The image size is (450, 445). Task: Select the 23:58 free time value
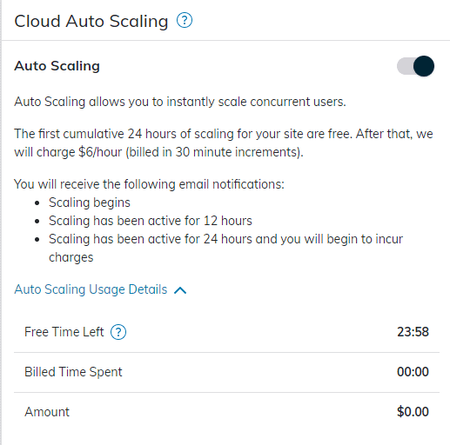click(x=413, y=332)
